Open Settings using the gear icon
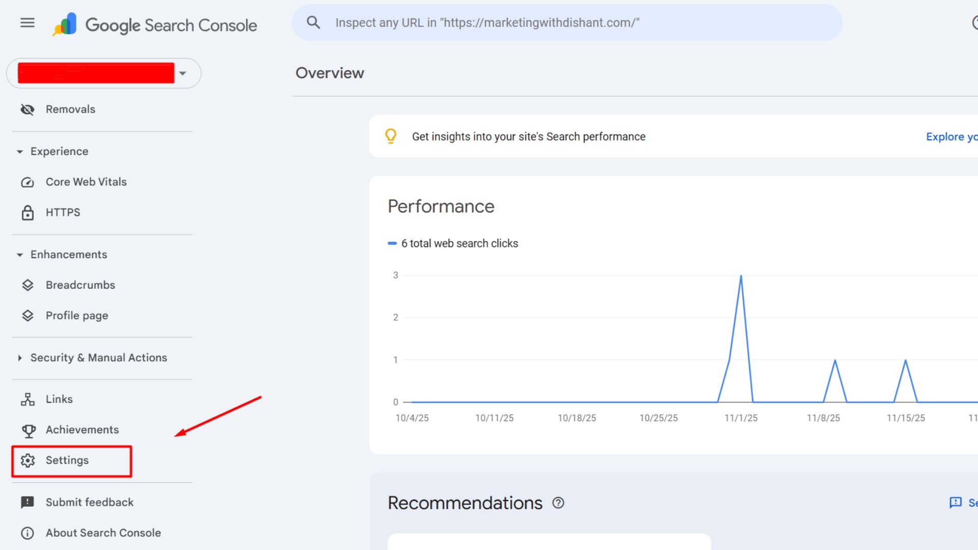 pos(28,460)
